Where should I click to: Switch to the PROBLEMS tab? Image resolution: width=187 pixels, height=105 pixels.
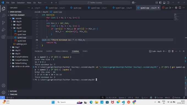[39, 51]
